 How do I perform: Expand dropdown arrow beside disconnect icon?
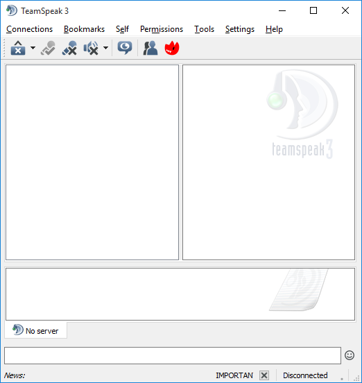tap(33, 48)
